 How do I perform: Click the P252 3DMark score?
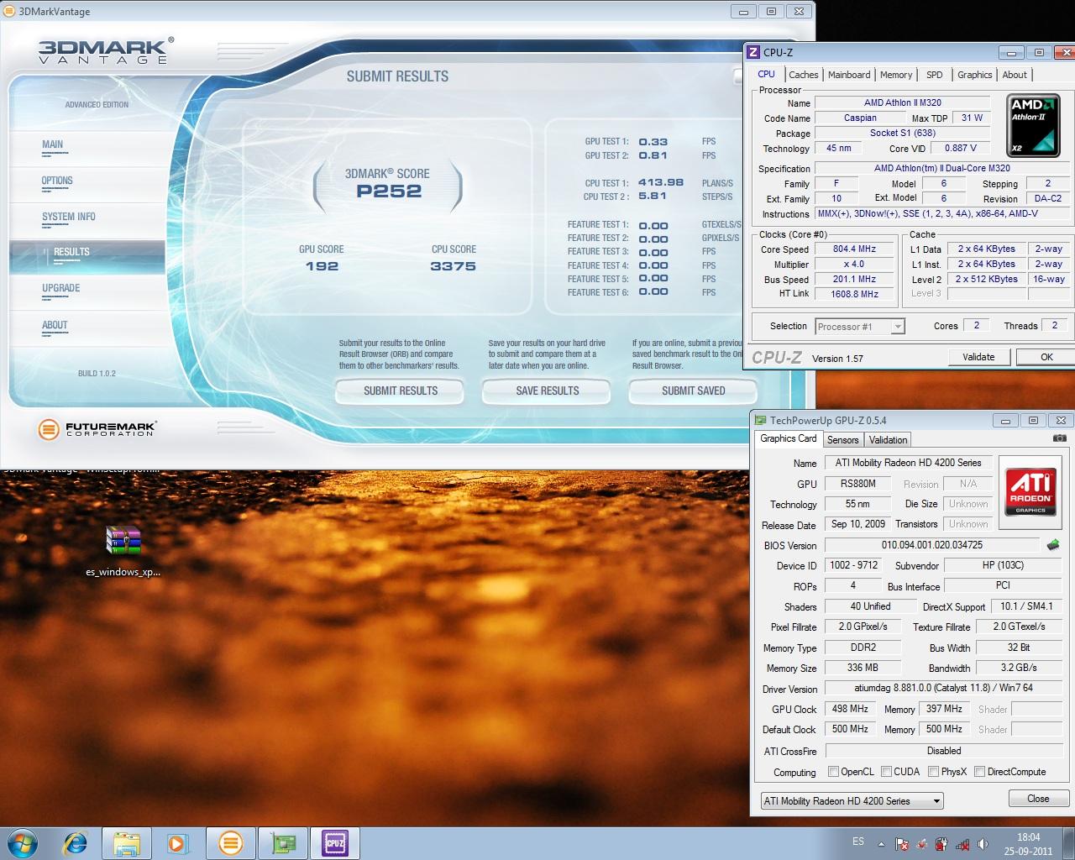tap(389, 191)
